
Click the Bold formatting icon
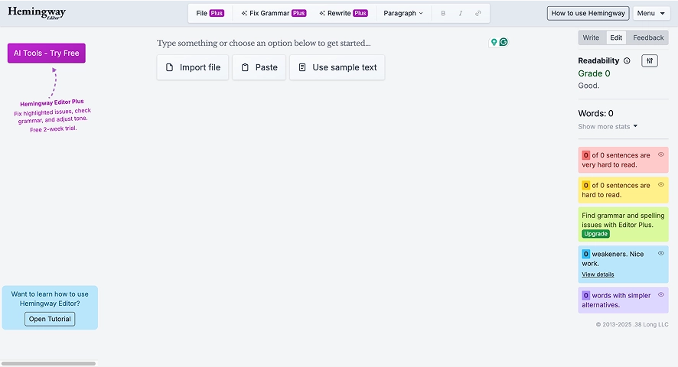[443, 14]
